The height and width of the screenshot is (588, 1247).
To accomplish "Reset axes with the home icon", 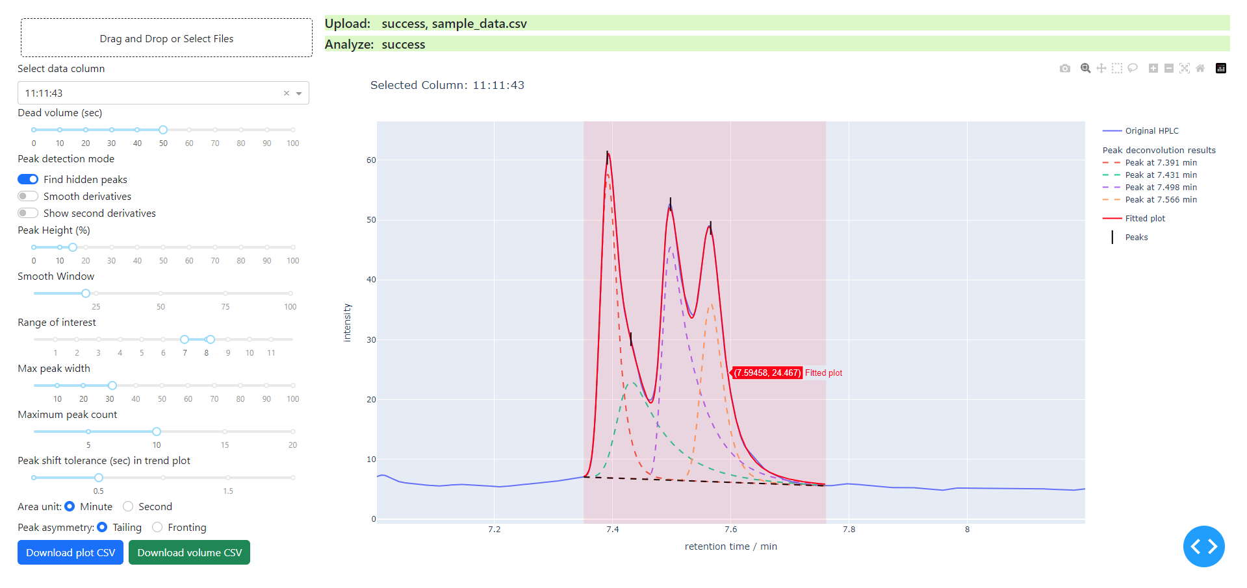I will point(1200,68).
